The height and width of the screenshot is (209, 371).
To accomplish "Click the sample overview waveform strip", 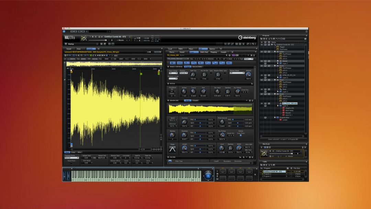I will 114,64.
